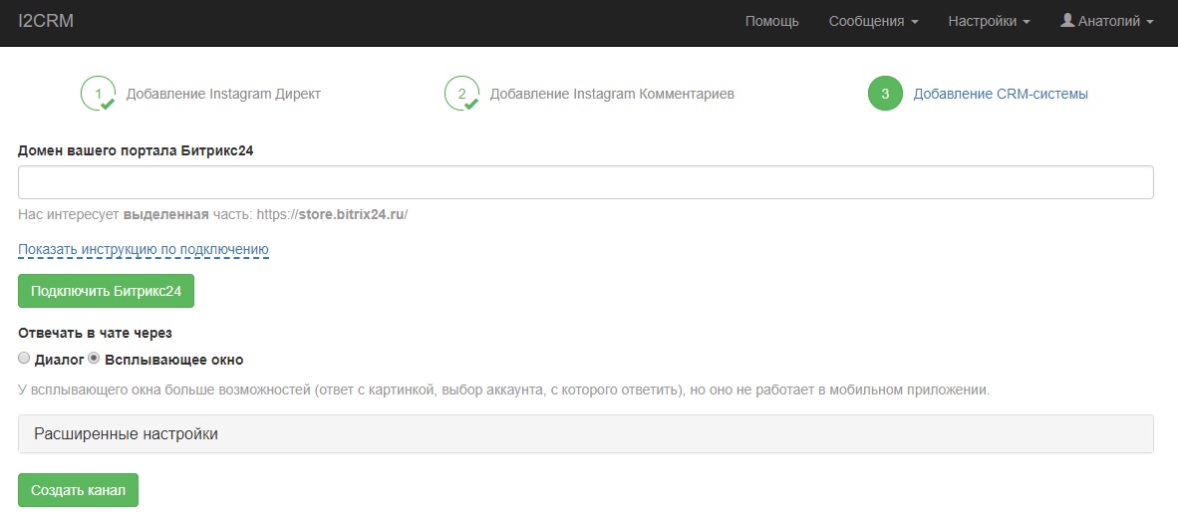
Task: Click the step 1 circle with checkmark
Action: pyautogui.click(x=98, y=94)
